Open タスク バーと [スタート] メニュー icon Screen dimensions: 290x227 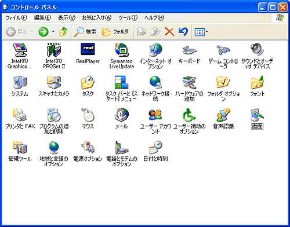pos(122,82)
